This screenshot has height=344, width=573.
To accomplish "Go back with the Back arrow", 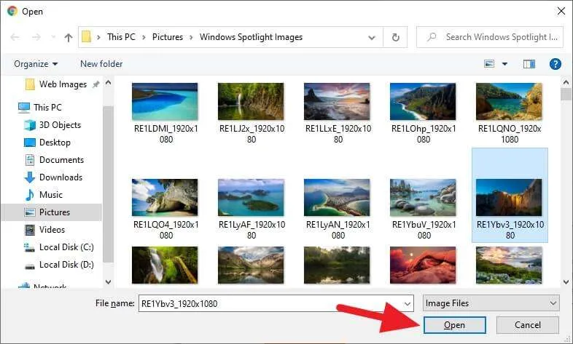I will [15, 37].
